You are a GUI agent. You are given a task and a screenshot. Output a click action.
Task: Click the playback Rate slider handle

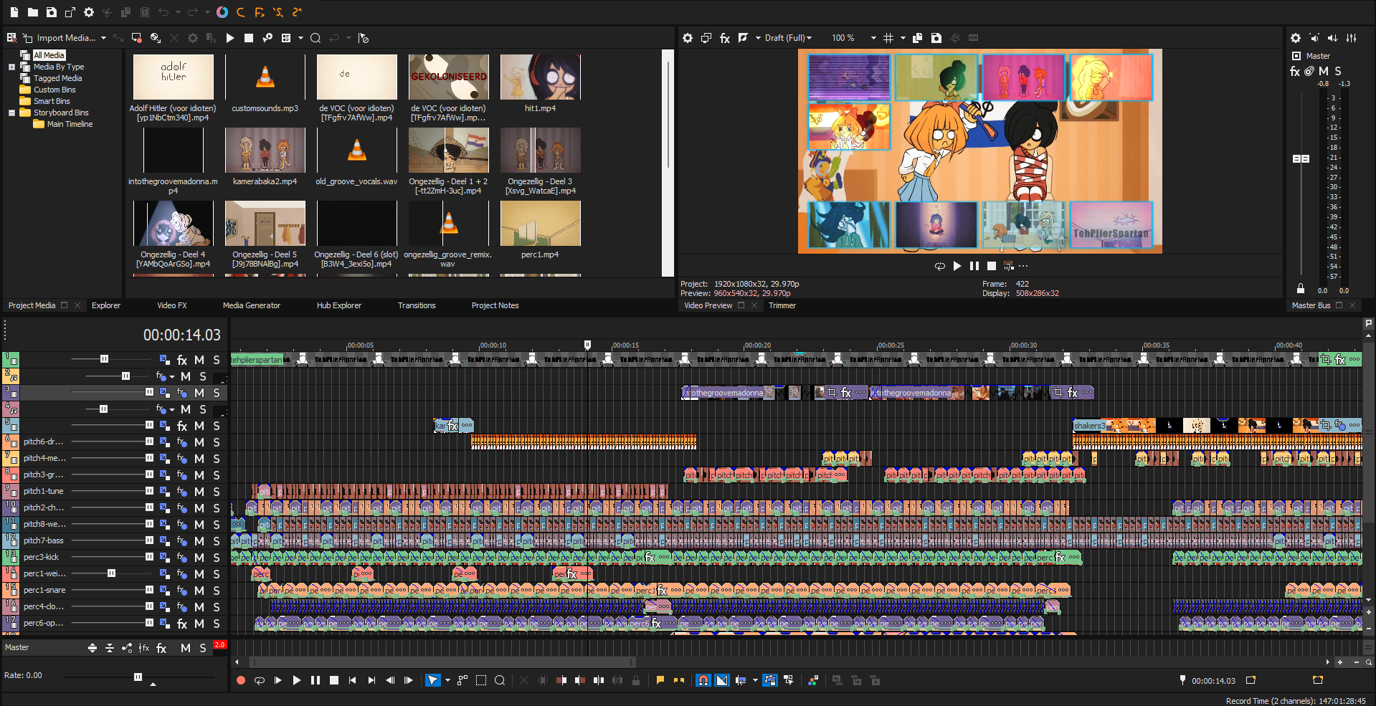point(138,677)
